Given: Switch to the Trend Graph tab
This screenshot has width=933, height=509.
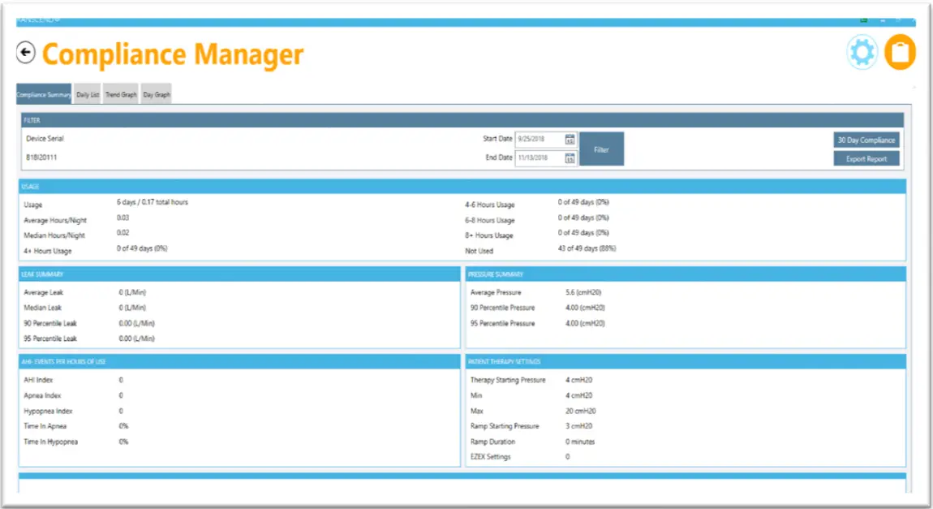Looking at the screenshot, I should (x=121, y=94).
